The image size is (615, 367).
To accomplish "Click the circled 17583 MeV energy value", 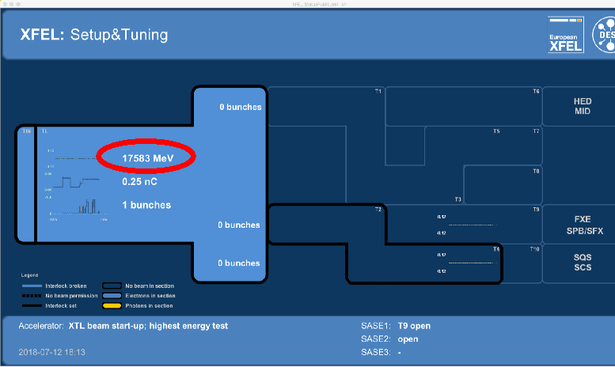I will (147, 158).
